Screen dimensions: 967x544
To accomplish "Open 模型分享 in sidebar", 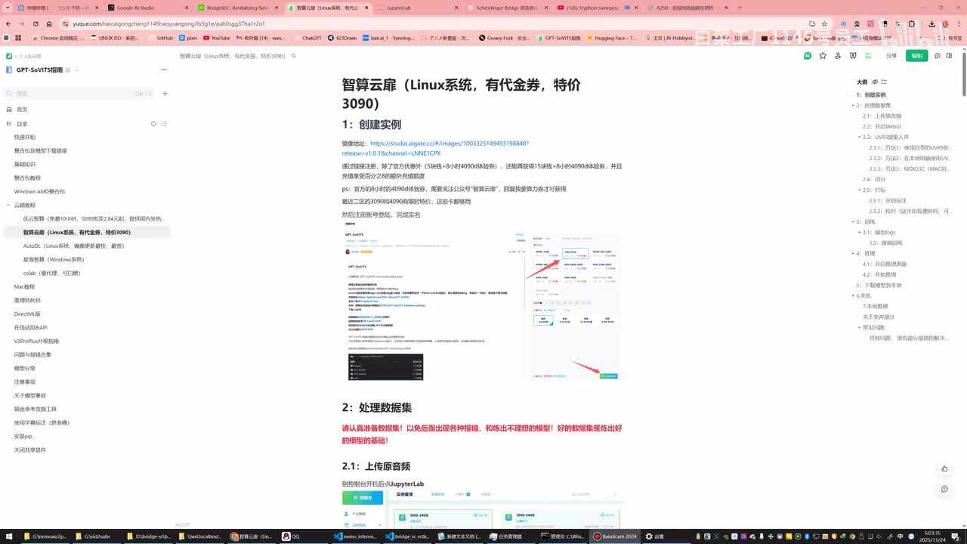I will pos(25,369).
